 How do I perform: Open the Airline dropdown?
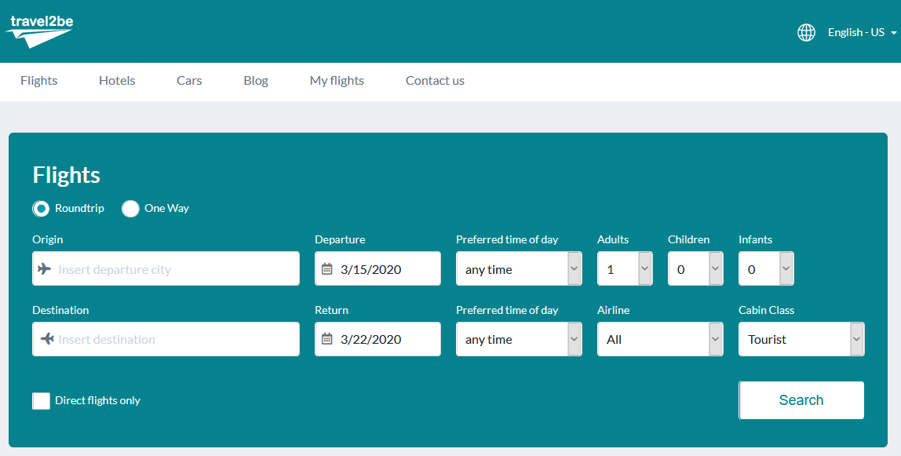659,339
